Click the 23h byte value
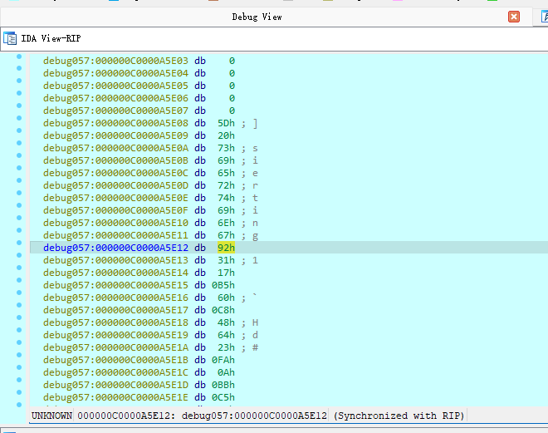 (226, 347)
